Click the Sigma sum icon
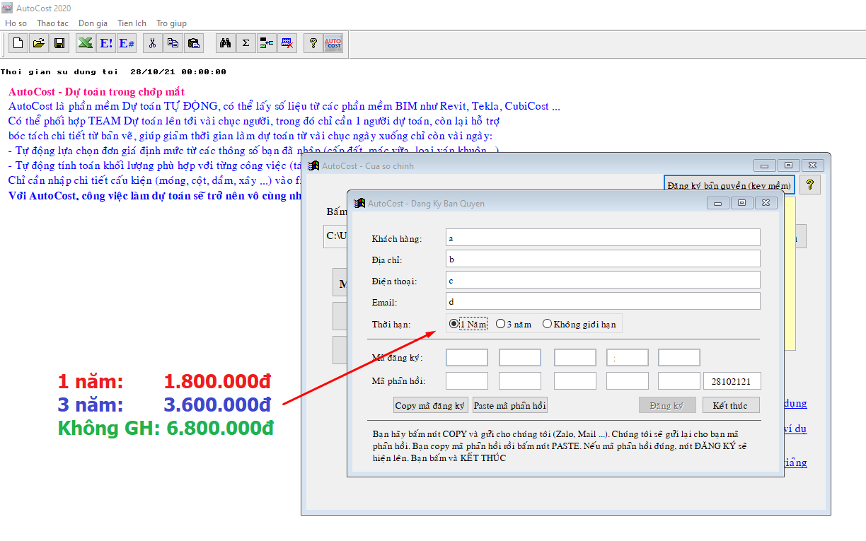Image resolution: width=866 pixels, height=541 pixels. 246,43
